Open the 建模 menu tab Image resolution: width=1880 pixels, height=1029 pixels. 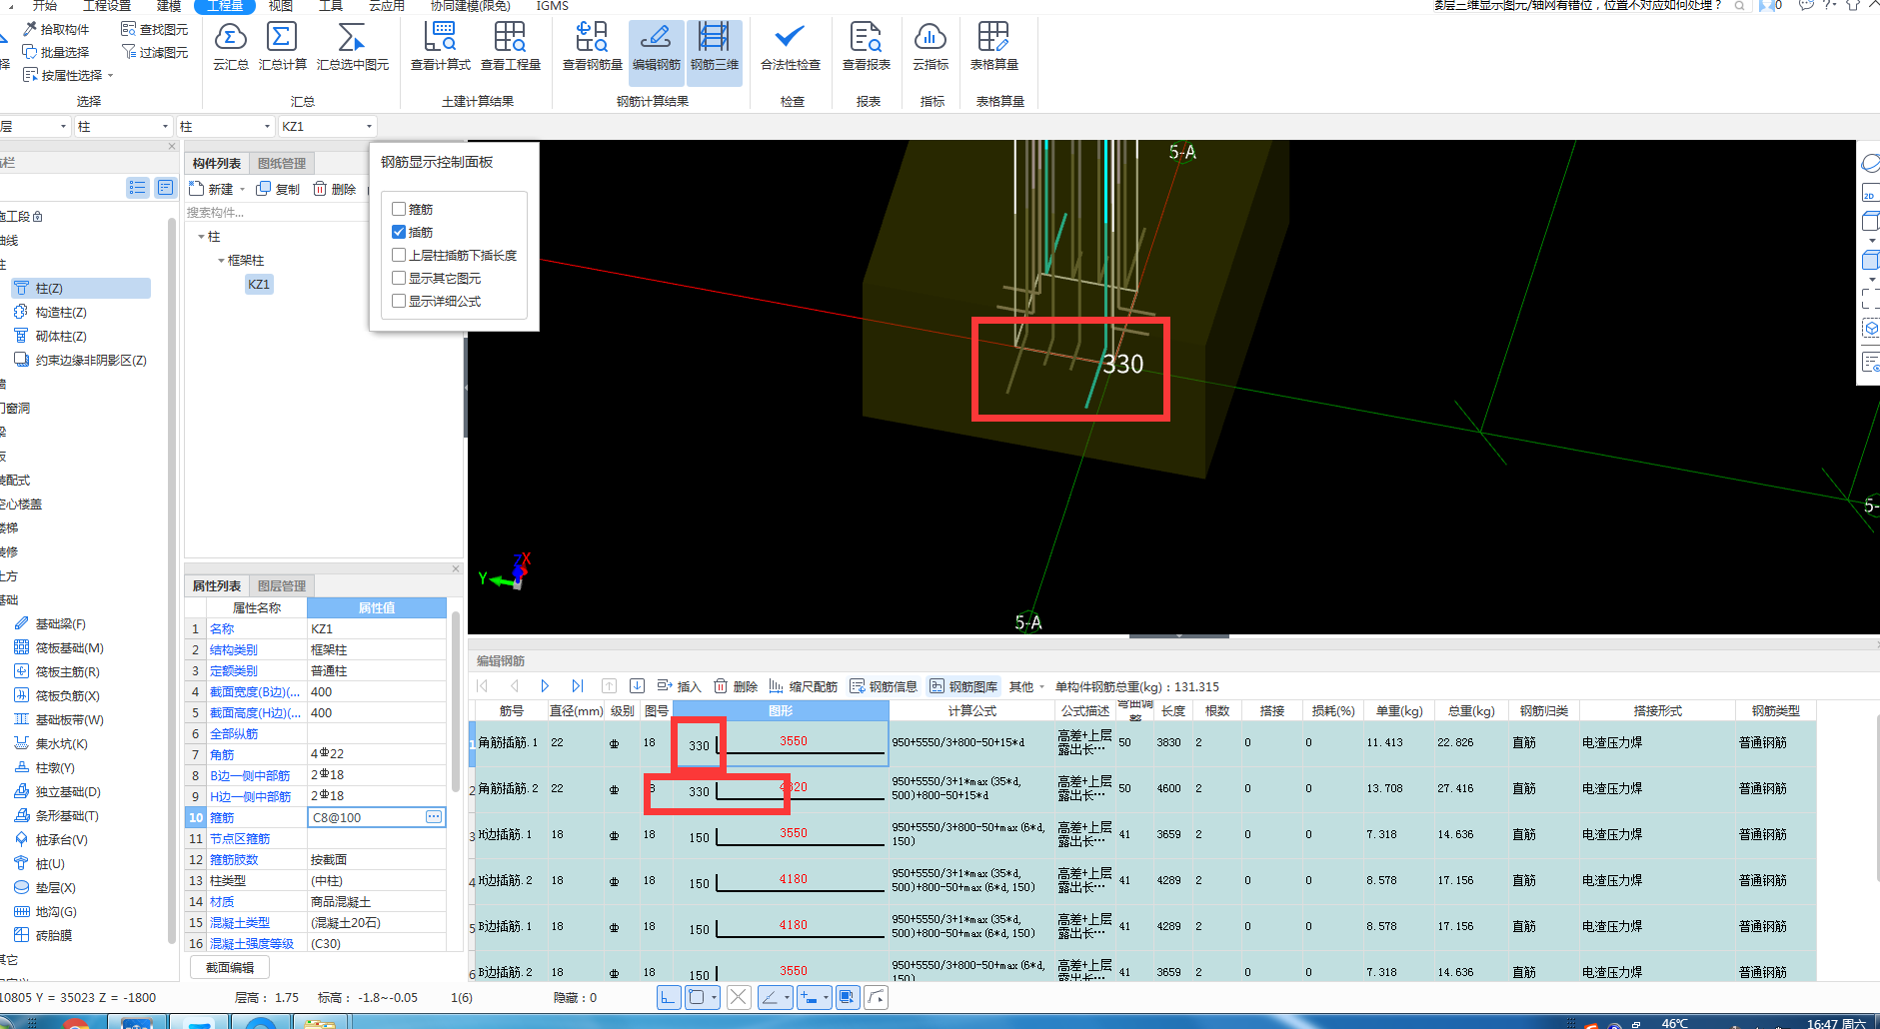(x=169, y=6)
